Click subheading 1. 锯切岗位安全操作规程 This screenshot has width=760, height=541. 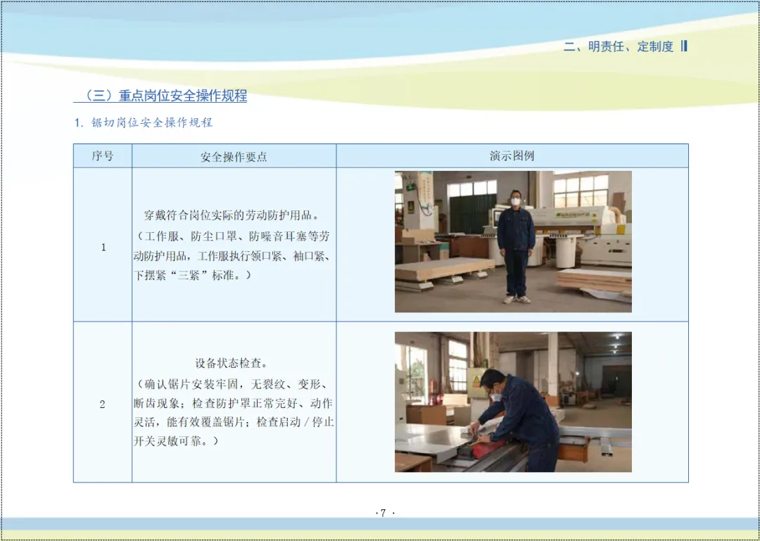pos(144,122)
